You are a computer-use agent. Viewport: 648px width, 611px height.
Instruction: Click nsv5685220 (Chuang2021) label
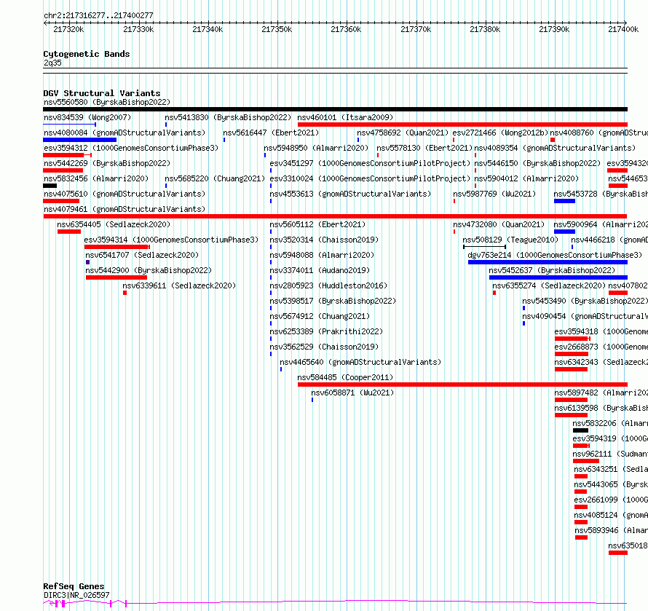[x=215, y=178]
